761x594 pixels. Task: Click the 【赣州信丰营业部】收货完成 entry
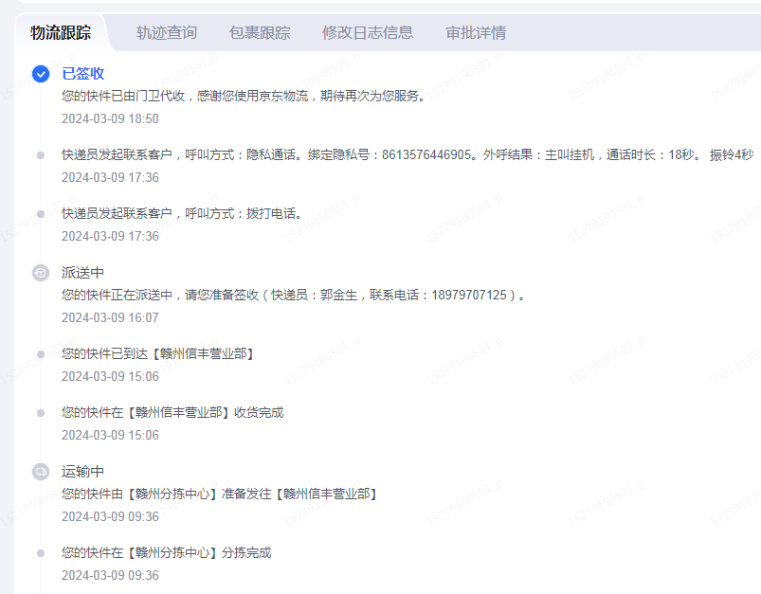click(x=172, y=412)
